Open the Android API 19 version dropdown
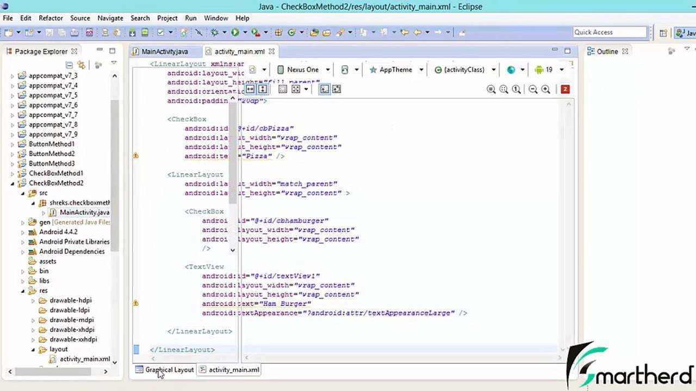Screen dimensions: 696x391 click(549, 70)
